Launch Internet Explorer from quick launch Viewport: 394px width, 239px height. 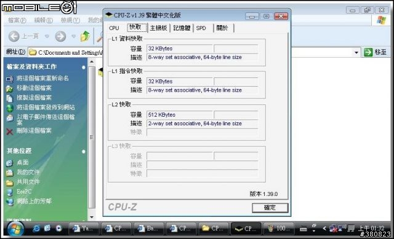(x=36, y=229)
